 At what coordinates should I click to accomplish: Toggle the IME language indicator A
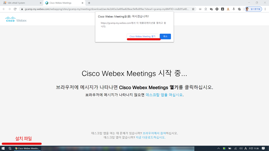coord(245,148)
